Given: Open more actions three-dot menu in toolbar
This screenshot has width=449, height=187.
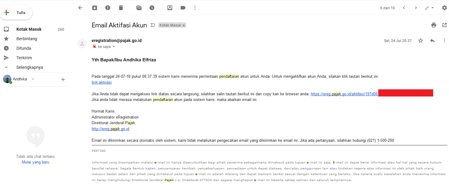Looking at the screenshot, I should click(x=195, y=8).
